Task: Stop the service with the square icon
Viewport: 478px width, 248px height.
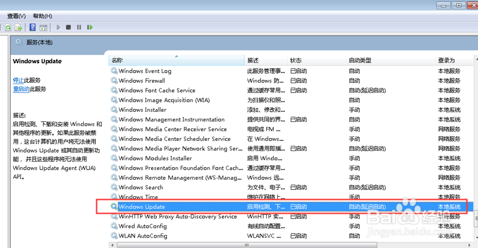Action: click(x=68, y=27)
